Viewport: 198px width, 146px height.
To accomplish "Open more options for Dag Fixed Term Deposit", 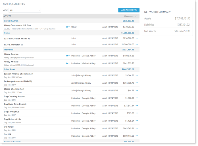I will coord(137,105).
